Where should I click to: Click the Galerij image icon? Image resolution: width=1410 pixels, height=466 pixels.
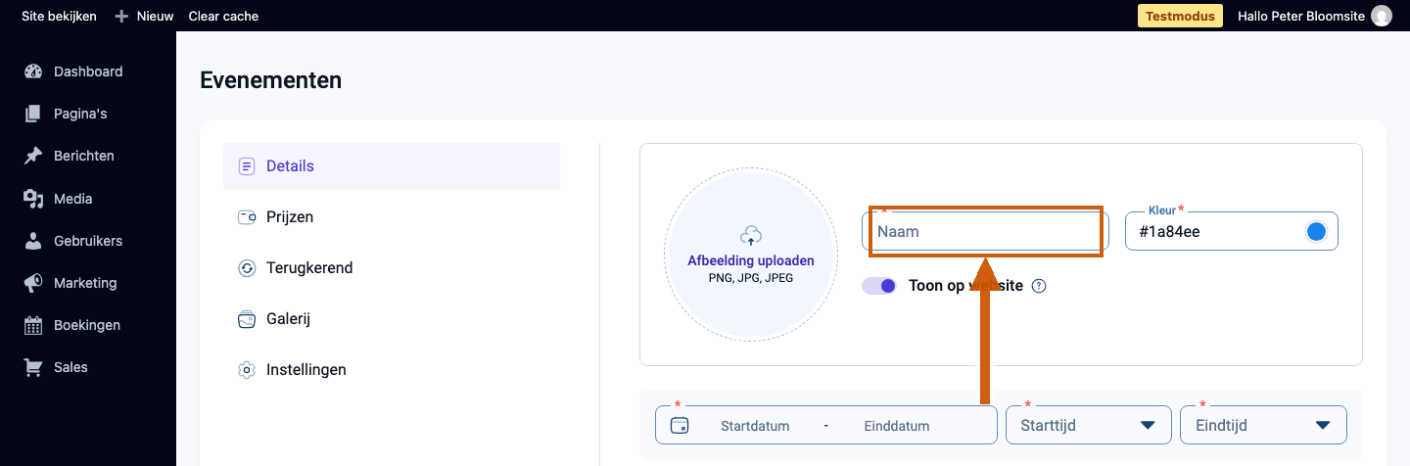[x=247, y=319]
